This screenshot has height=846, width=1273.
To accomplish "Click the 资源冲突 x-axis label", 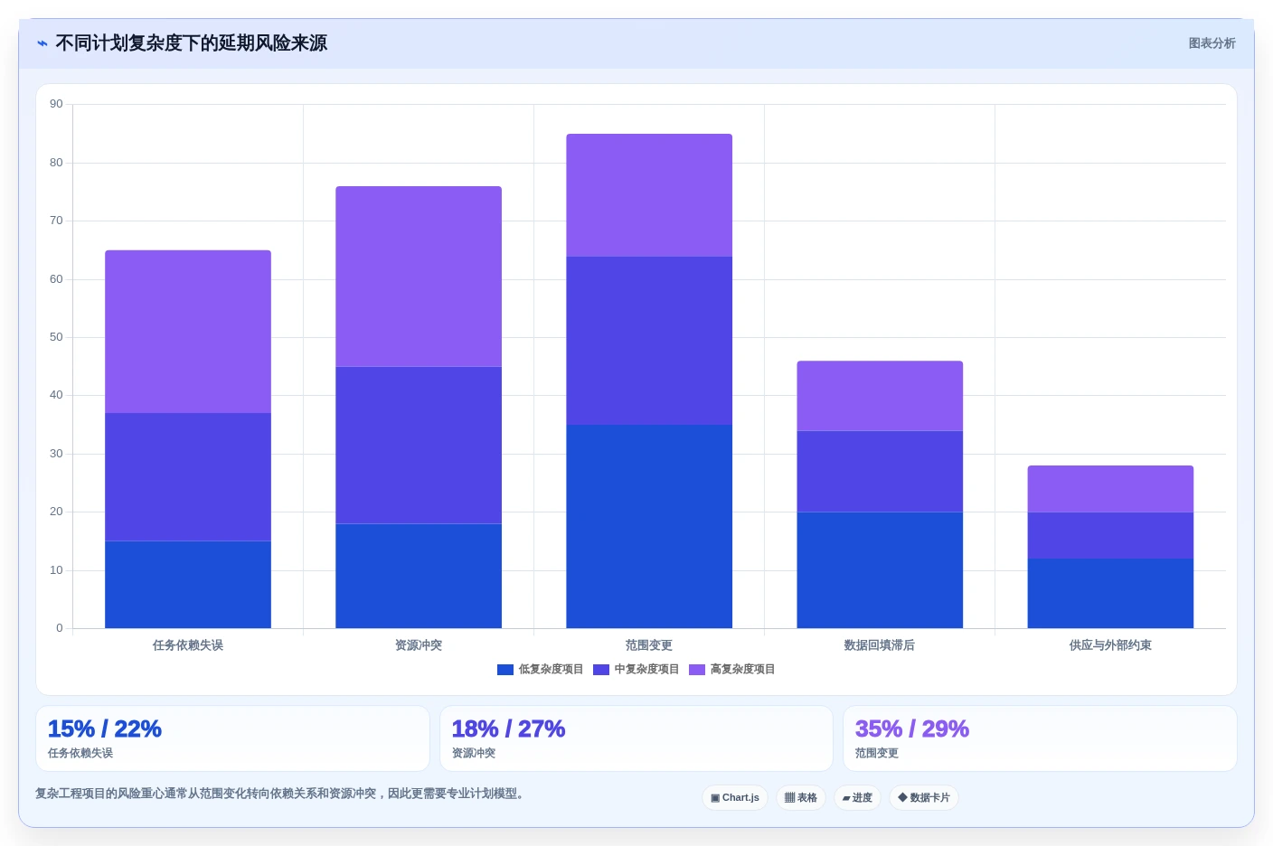I will (419, 645).
